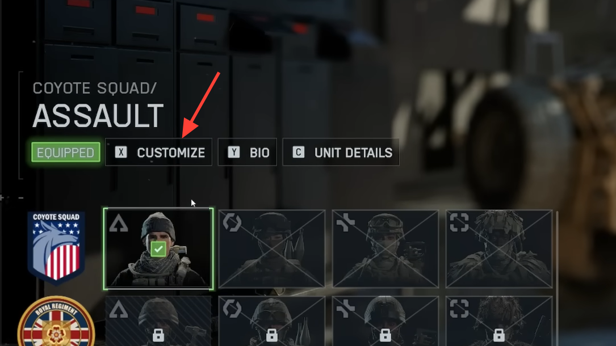The image size is (616, 346).
Task: Open the UNIT DETAILS tab
Action: (341, 152)
